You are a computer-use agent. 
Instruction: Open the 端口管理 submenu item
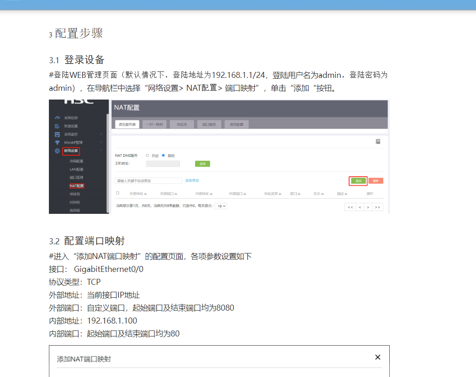tap(76, 177)
